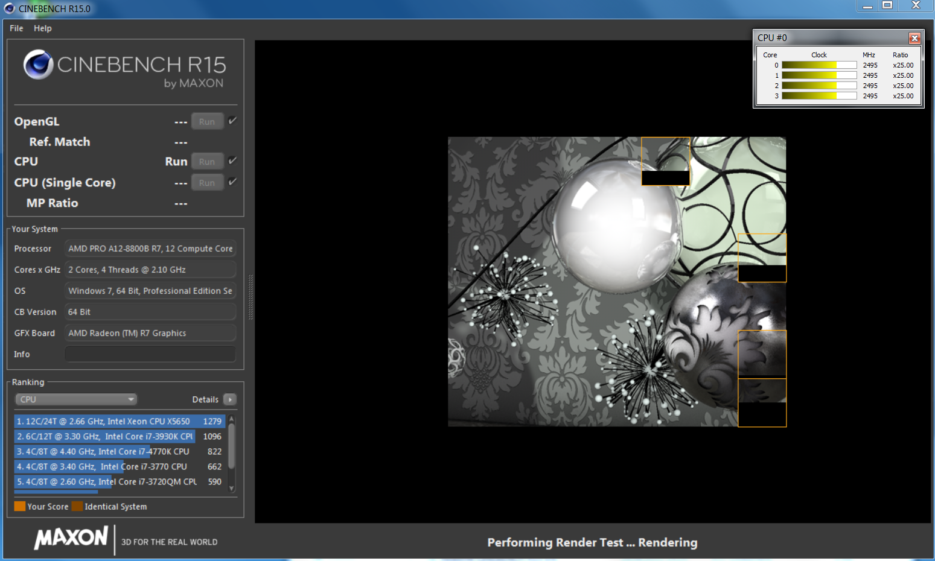935x561 pixels.
Task: Toggle the OpenGL test checkbox
Action: point(232,121)
